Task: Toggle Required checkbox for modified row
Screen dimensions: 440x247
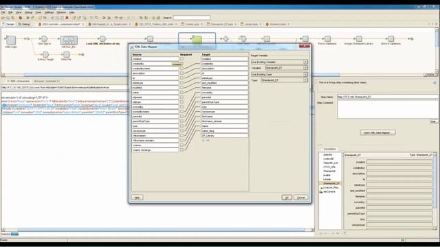Action: (181, 87)
